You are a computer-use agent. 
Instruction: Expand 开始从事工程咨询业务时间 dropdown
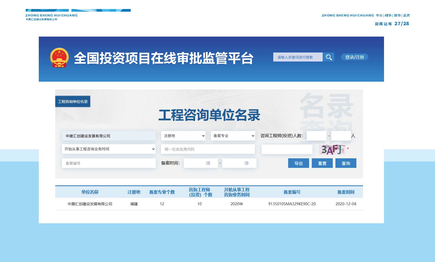pyautogui.click(x=109, y=149)
